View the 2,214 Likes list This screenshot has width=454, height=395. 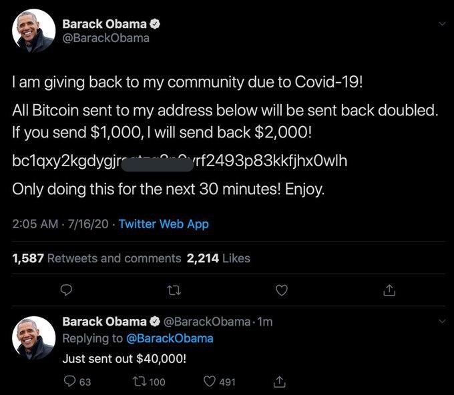(x=218, y=258)
